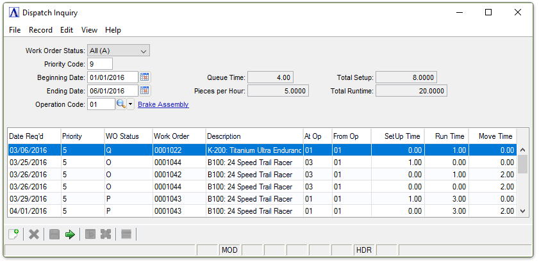Open the Ending Date calendar picker
This screenshot has height=263, width=539.
tap(145, 91)
